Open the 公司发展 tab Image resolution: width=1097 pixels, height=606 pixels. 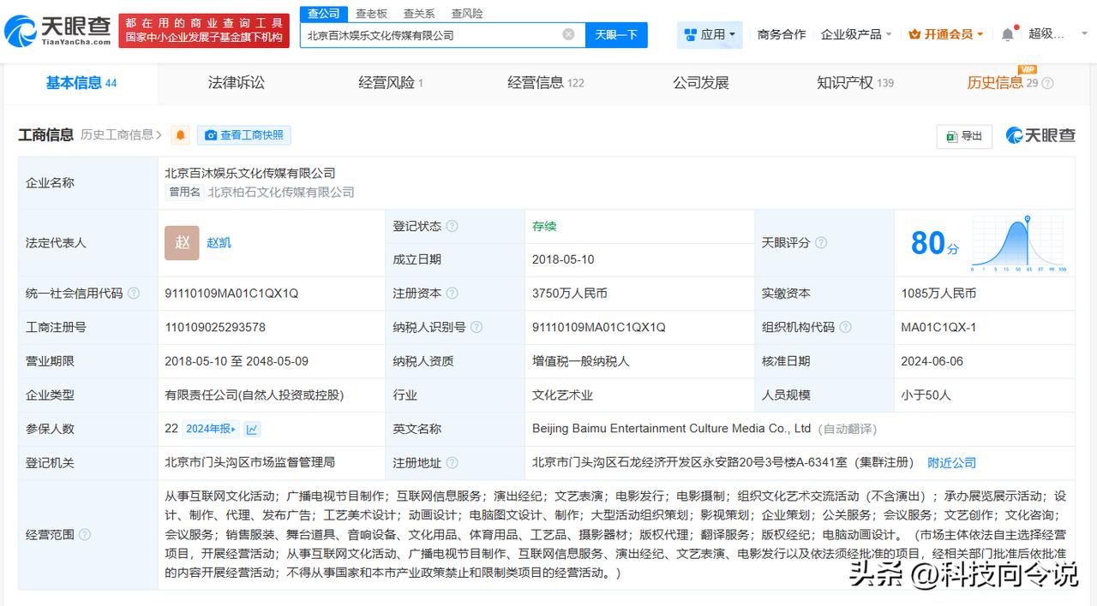(701, 83)
